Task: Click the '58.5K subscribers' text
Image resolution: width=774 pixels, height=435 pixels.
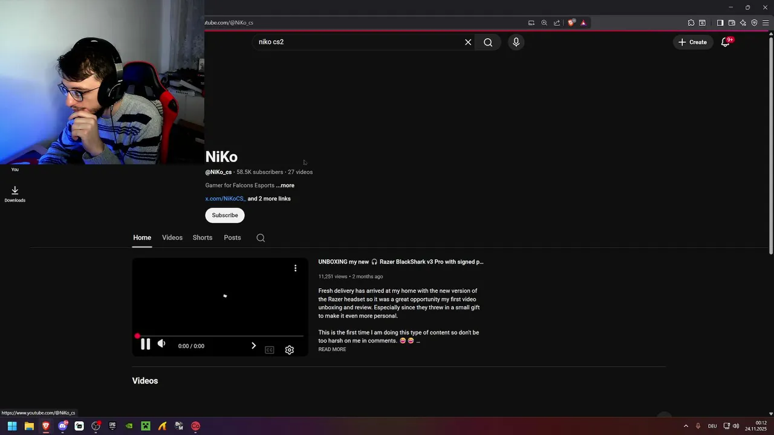Action: point(260,172)
